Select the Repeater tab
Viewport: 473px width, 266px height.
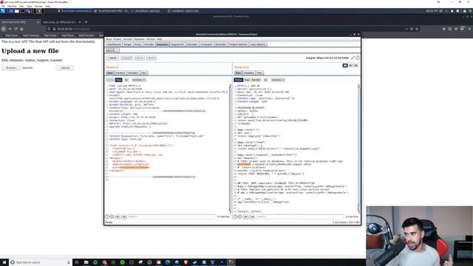[163, 44]
